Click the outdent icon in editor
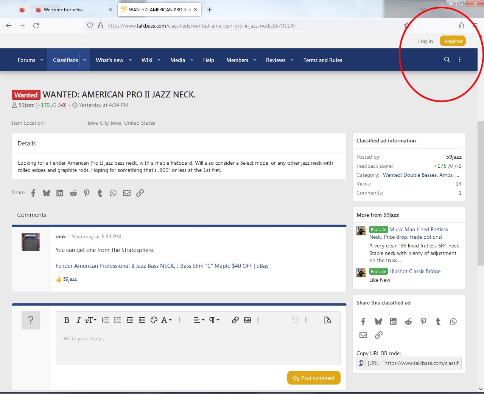 142,320
